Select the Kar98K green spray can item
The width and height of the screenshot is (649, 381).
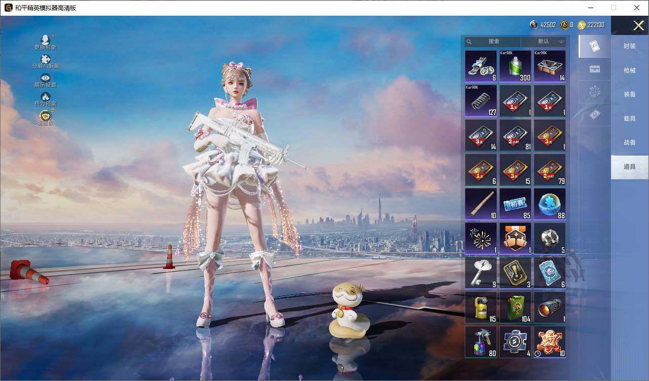pos(515,66)
